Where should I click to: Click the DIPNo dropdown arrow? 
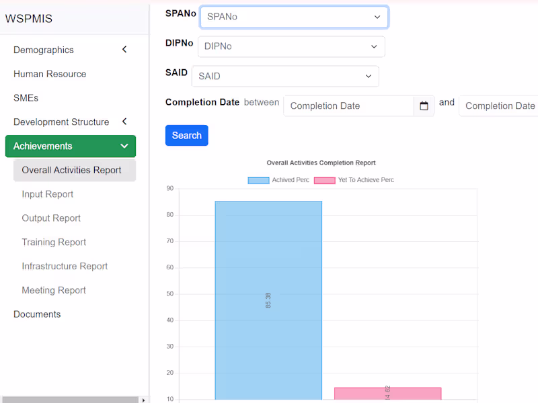coord(374,46)
